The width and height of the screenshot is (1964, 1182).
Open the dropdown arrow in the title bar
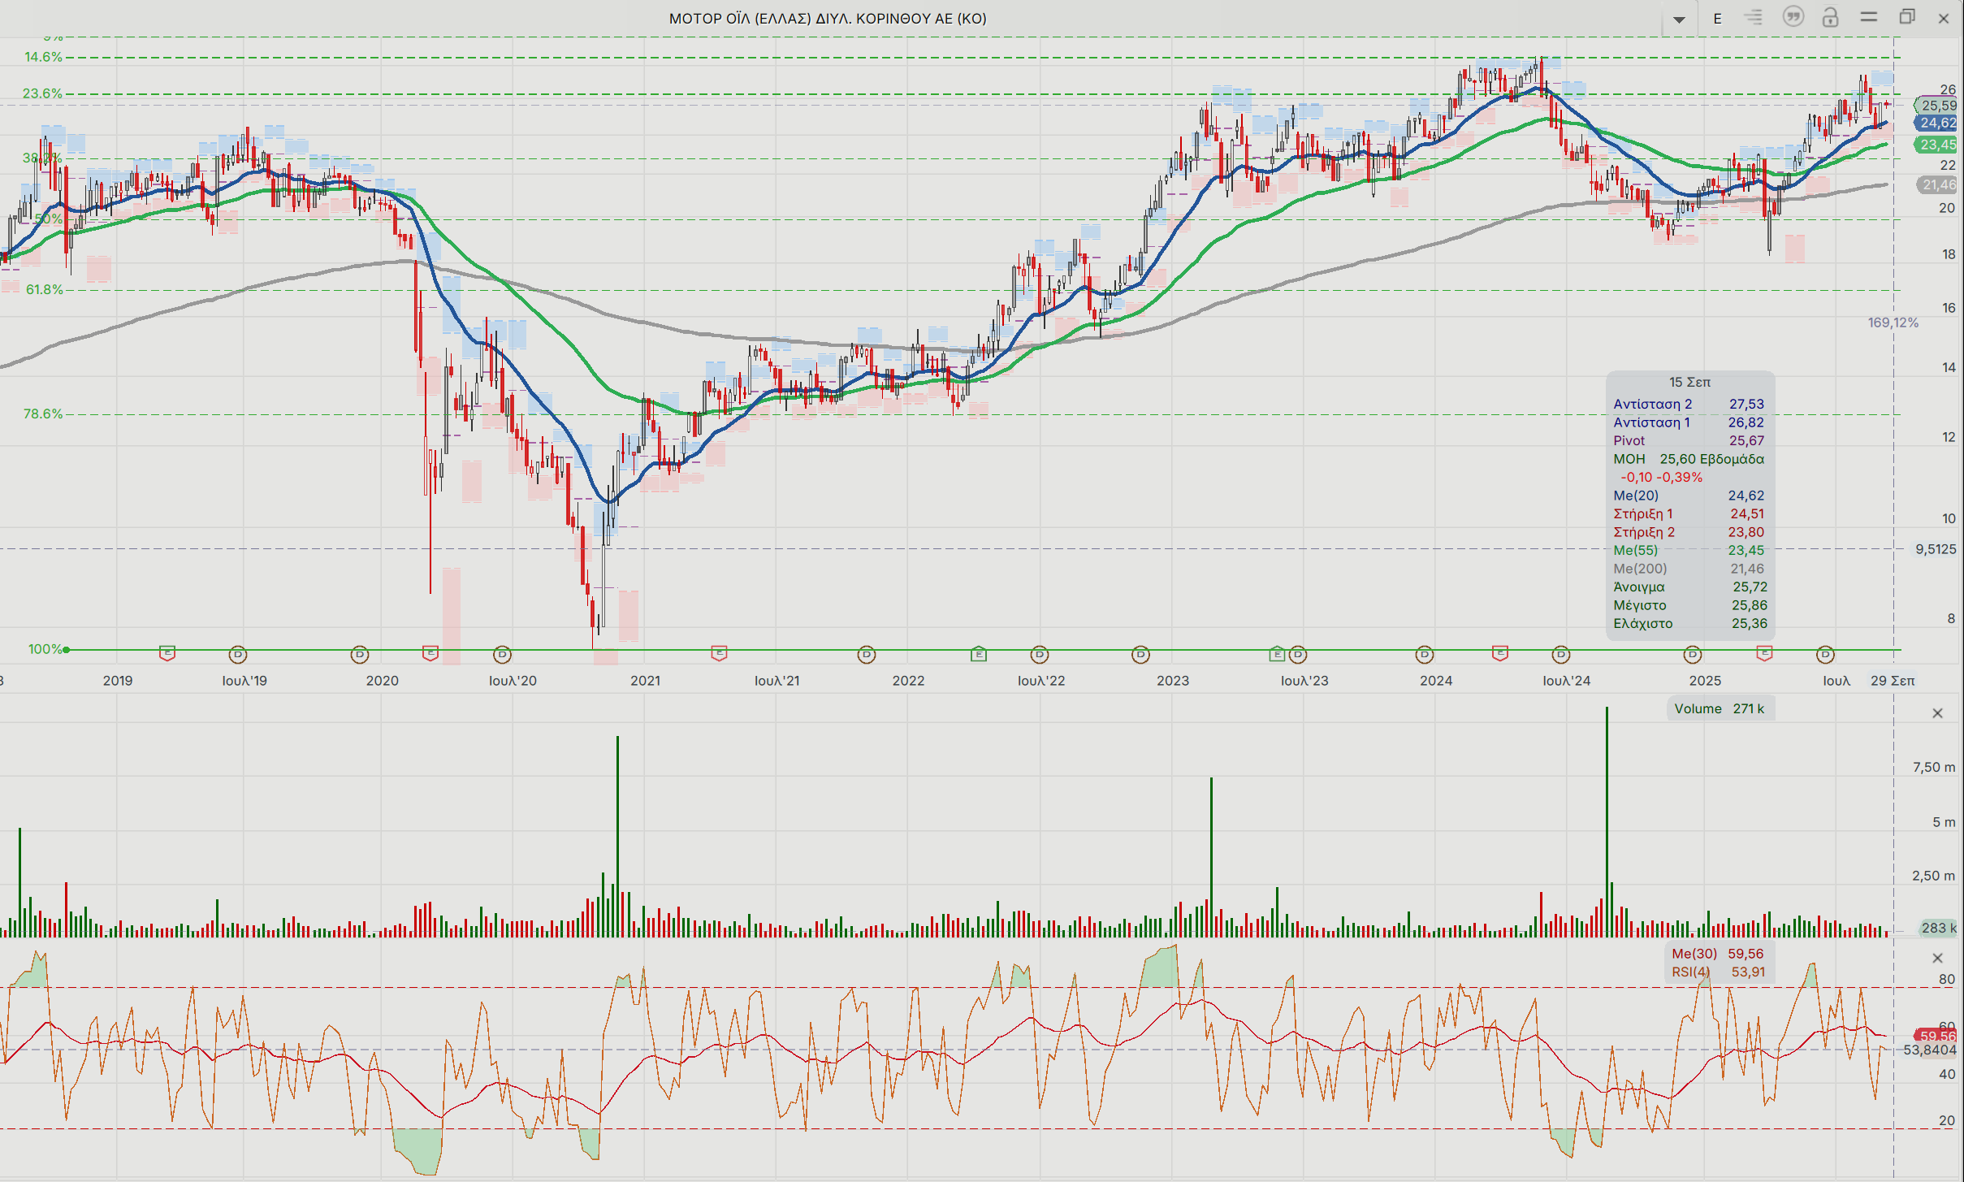(x=1679, y=19)
